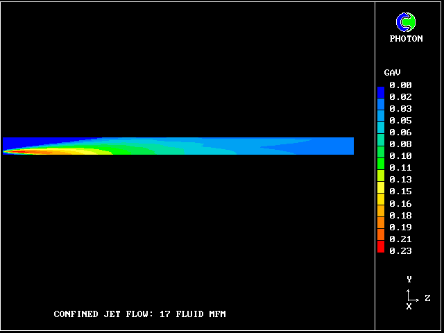Click the Z axis label on the triad

(x=427, y=298)
